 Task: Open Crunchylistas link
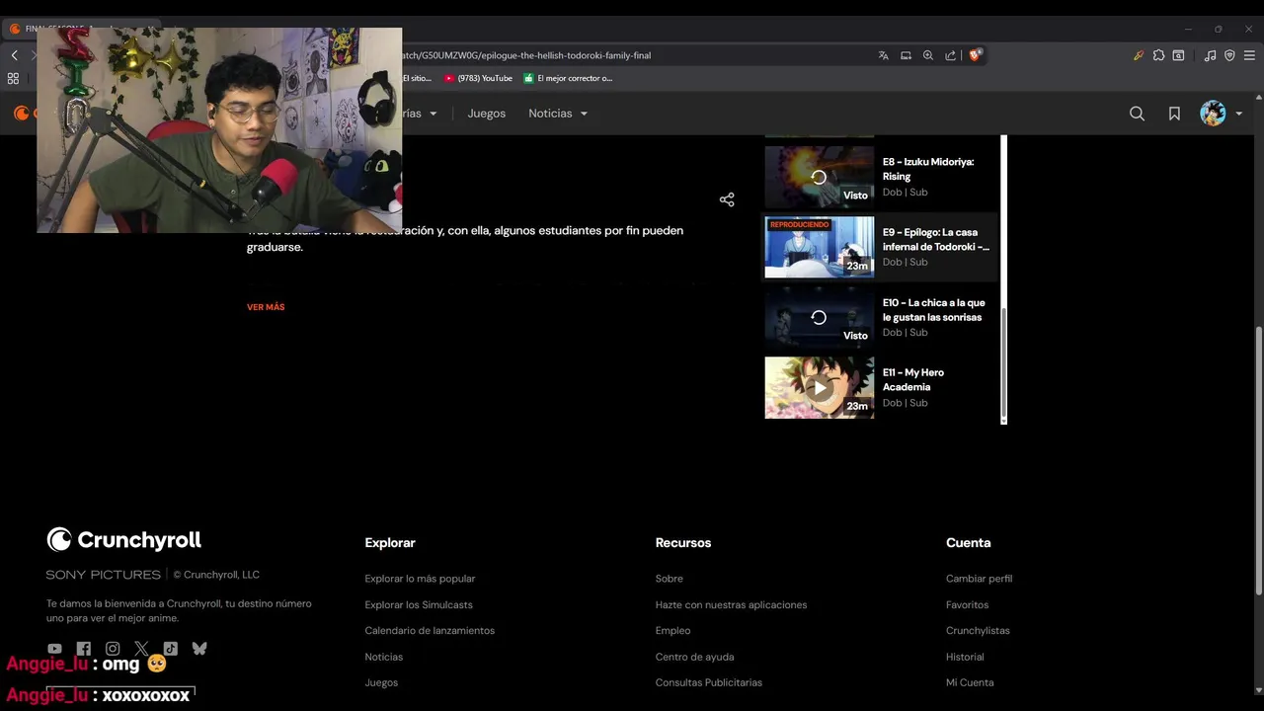tap(978, 630)
